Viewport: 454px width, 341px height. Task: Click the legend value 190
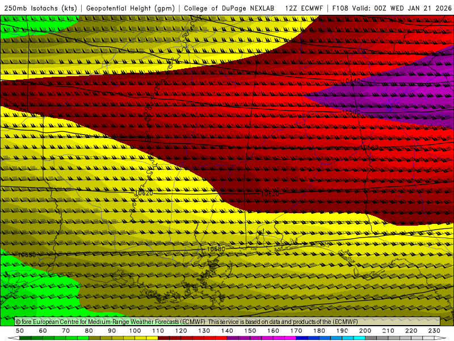(342, 331)
